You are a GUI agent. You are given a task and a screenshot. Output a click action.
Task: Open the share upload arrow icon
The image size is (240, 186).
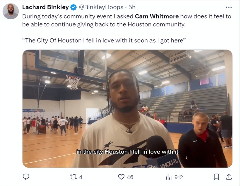tap(229, 177)
